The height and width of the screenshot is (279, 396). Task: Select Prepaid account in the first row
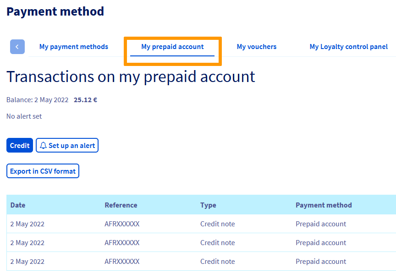[321, 224]
